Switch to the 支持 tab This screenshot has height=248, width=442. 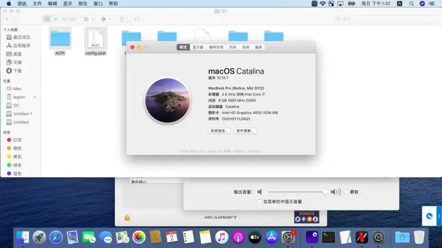pyautogui.click(x=246, y=47)
